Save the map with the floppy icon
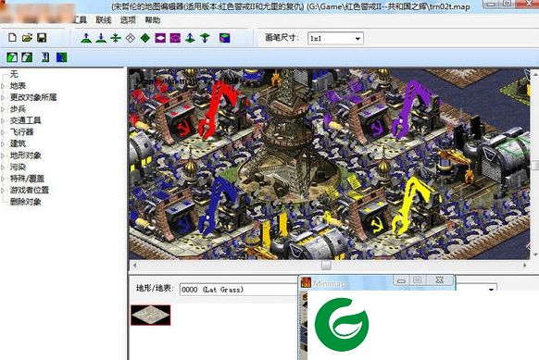Viewport: 539px width, 360px height. tap(42, 37)
